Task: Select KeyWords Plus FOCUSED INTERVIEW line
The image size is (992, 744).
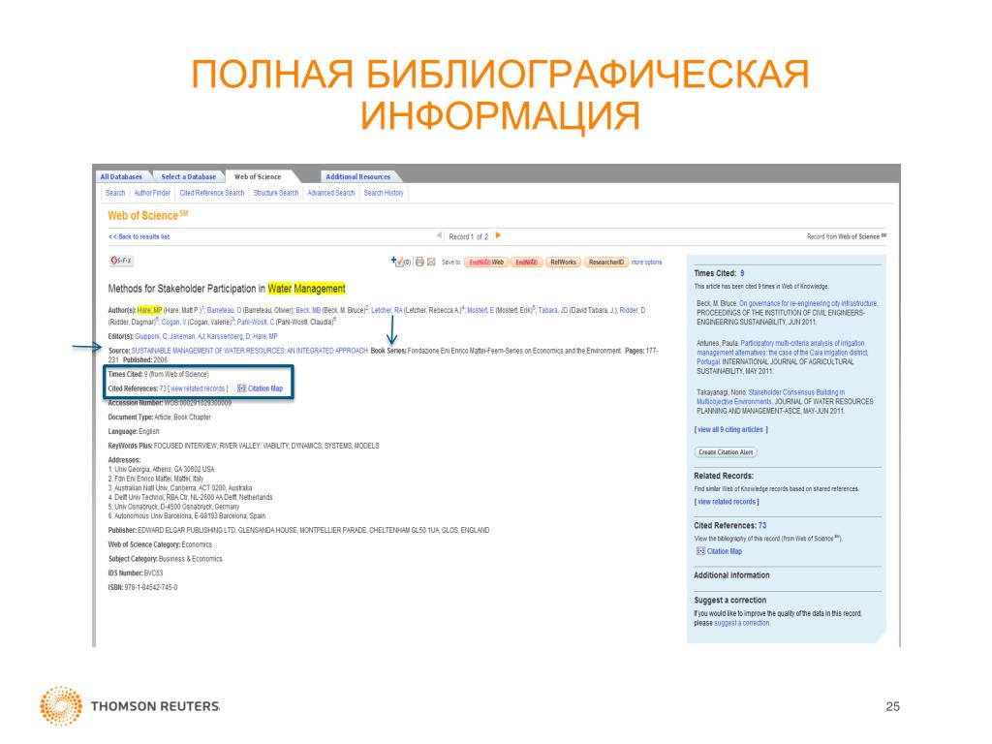Action: 243,446
